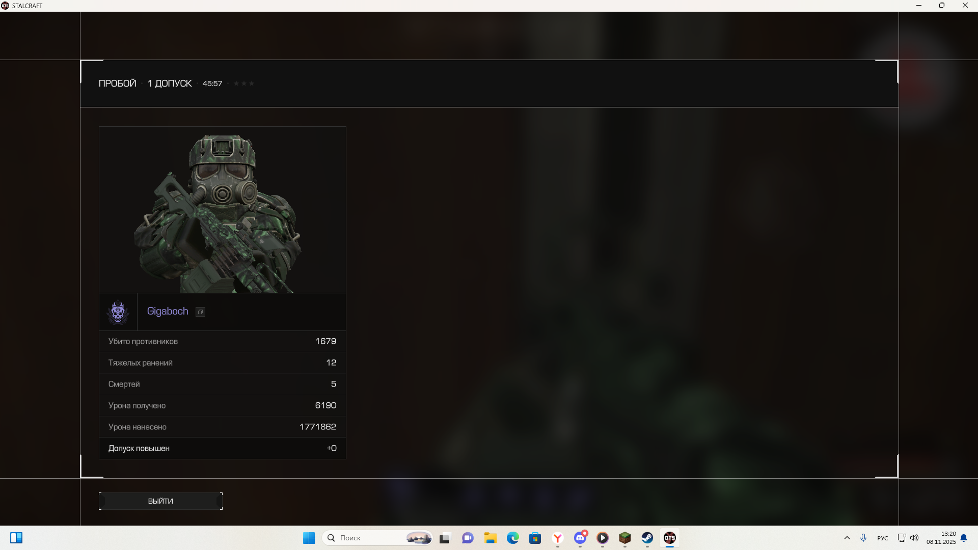Open File Explorer from taskbar
The width and height of the screenshot is (978, 550).
[490, 538]
